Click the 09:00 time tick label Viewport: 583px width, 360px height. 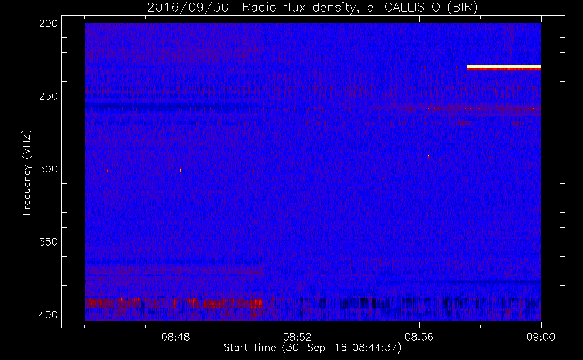coord(541,337)
